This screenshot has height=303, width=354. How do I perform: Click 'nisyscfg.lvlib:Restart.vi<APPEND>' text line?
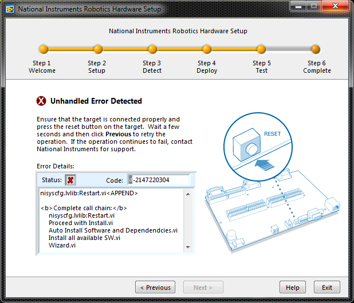point(89,193)
